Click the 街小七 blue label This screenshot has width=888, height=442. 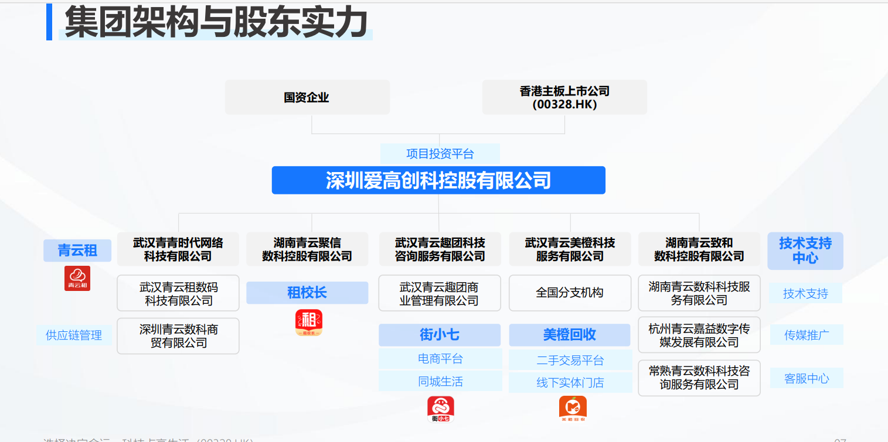(440, 335)
